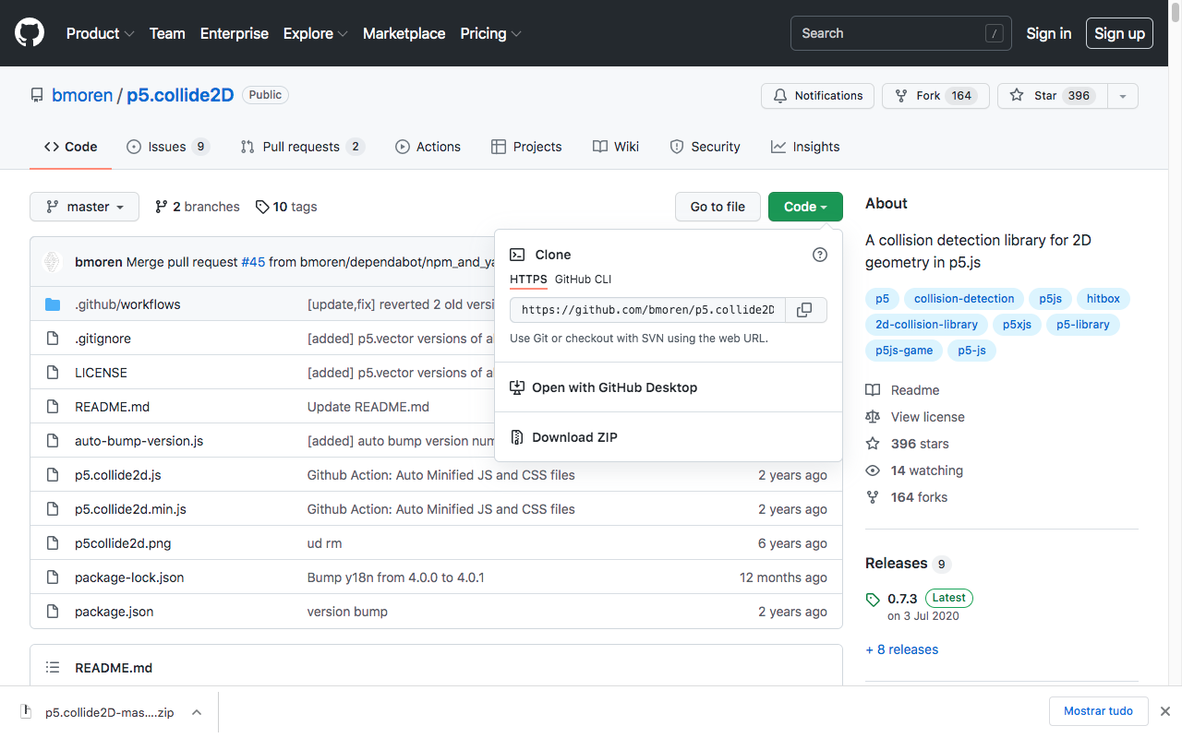
Task: Open the + 8 releases link
Action: click(x=901, y=649)
